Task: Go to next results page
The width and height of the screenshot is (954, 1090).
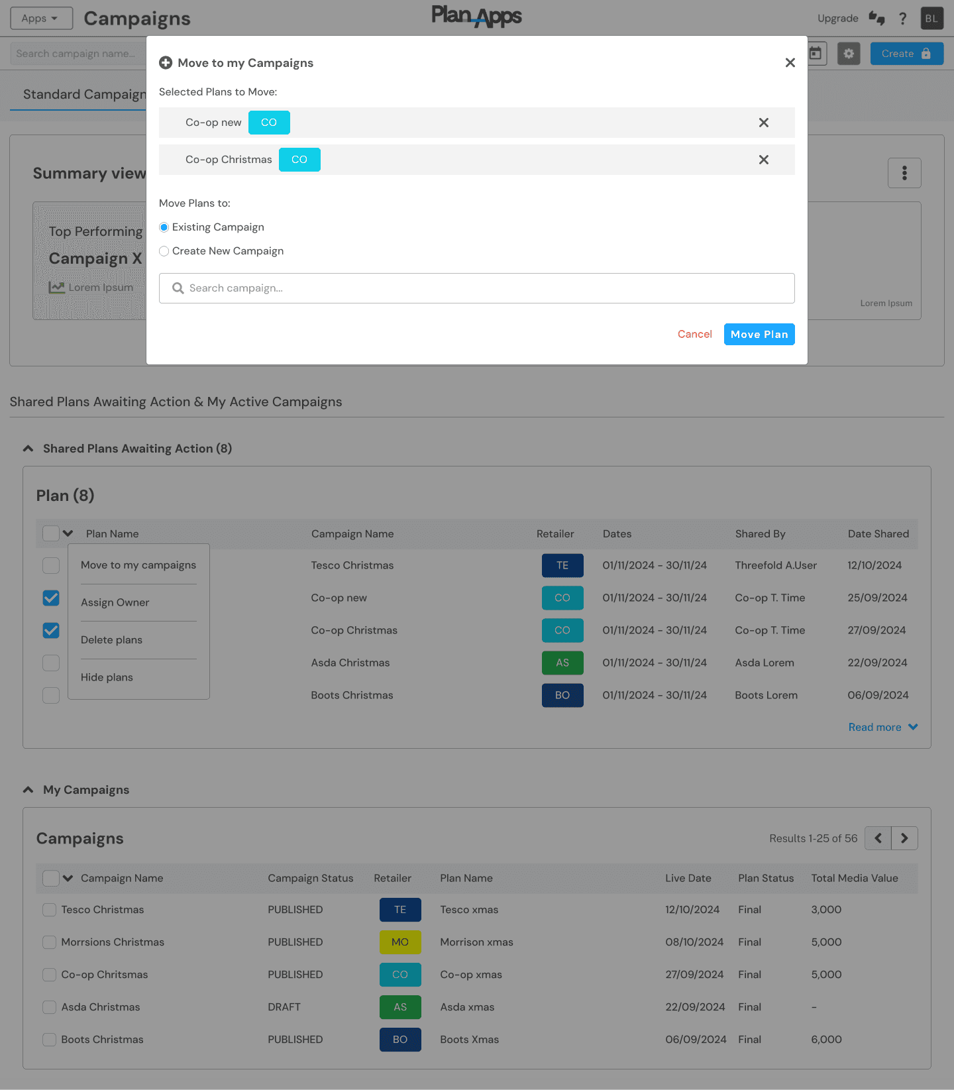Action: point(904,838)
